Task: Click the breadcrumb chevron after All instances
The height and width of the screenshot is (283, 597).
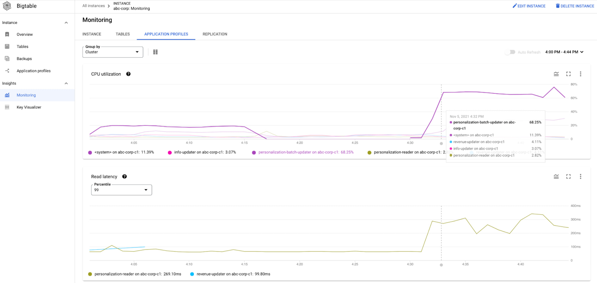Action: coord(109,6)
